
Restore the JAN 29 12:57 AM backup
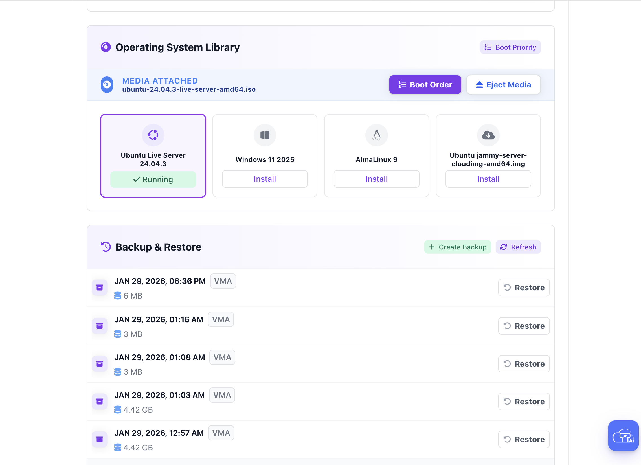[x=524, y=439]
